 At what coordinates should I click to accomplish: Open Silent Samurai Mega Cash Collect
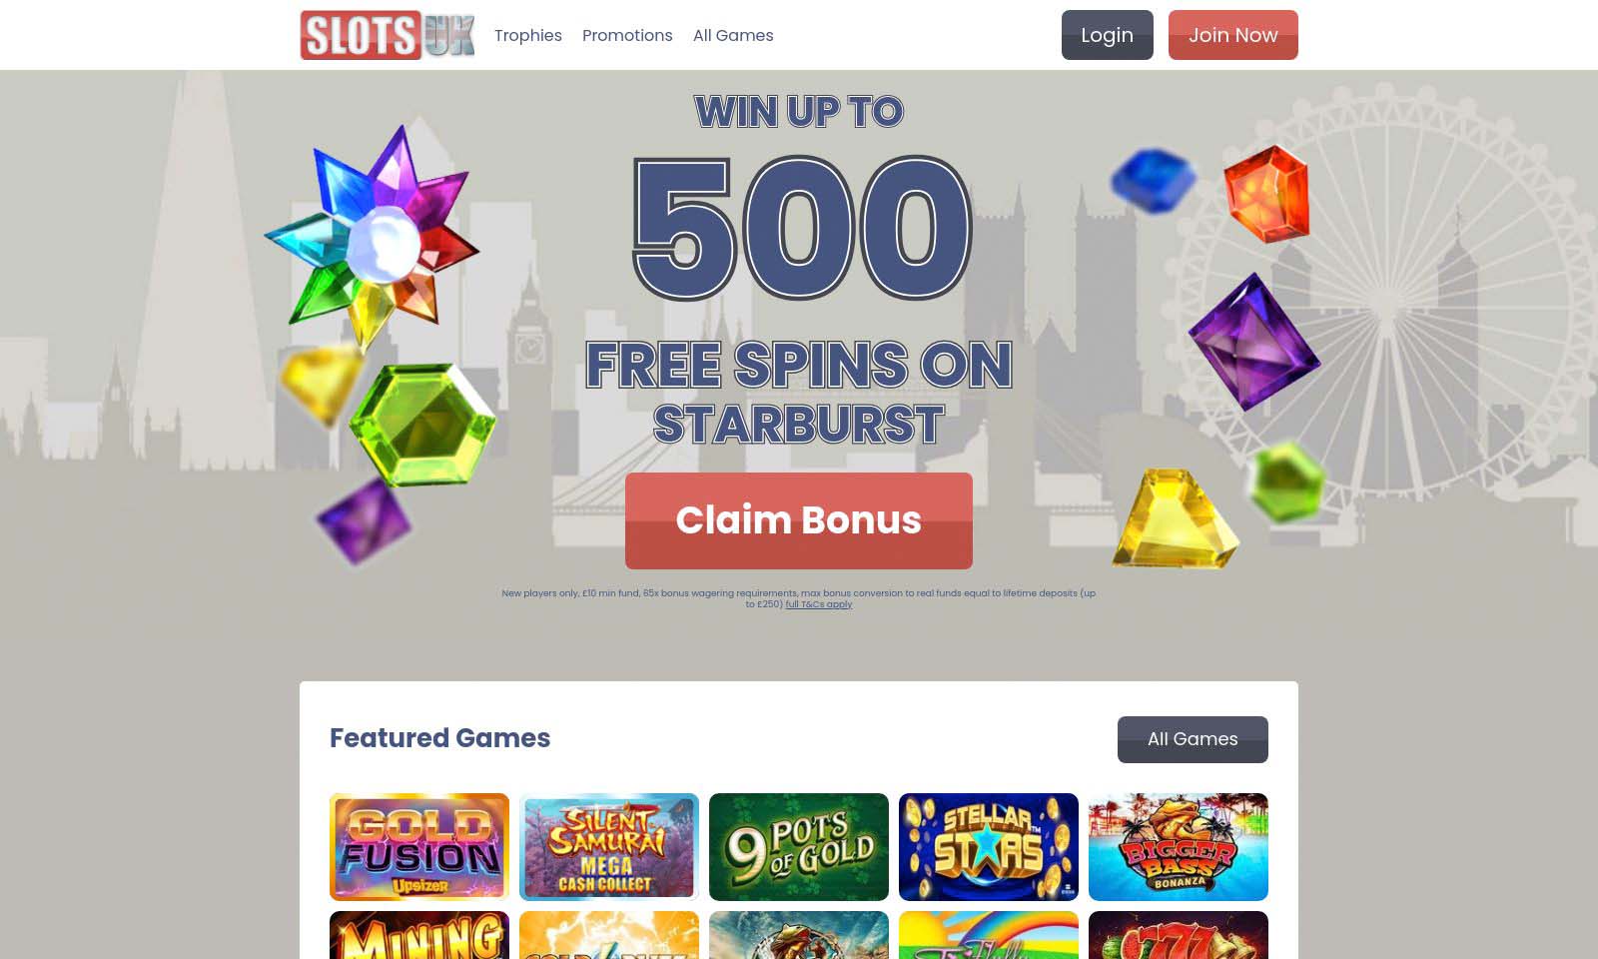[x=609, y=847]
